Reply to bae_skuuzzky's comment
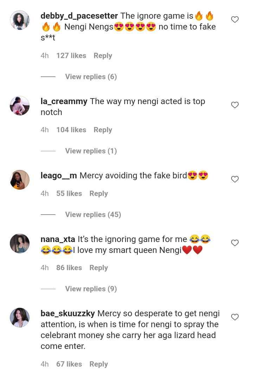The height and width of the screenshot is (375, 253). tap(98, 364)
